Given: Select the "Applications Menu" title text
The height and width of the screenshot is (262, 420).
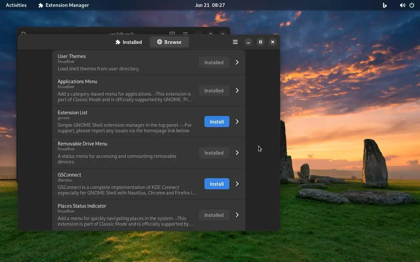Looking at the screenshot, I should (x=77, y=81).
